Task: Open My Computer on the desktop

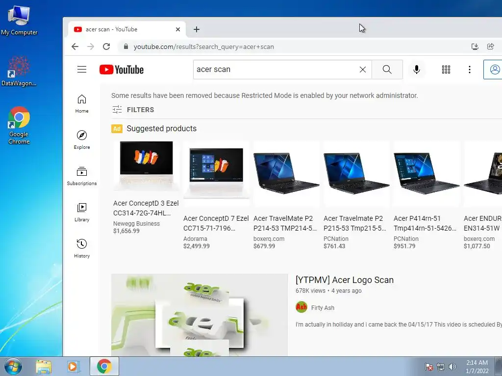Action: coord(19,21)
